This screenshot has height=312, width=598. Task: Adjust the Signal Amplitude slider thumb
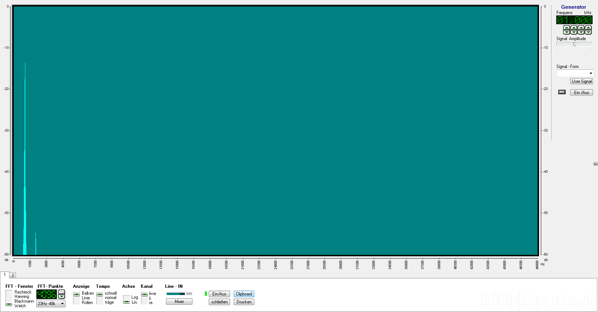tap(574, 44)
